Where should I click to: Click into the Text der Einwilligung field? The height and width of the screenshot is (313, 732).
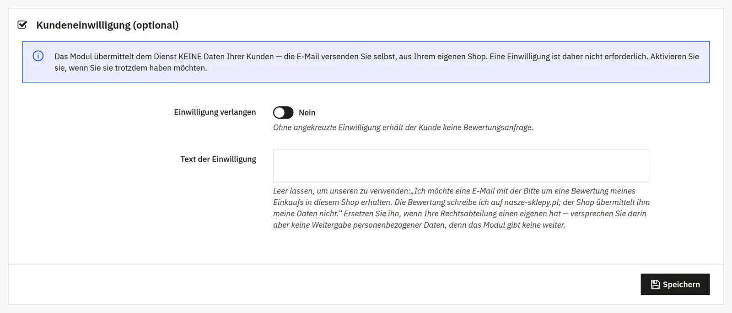461,166
